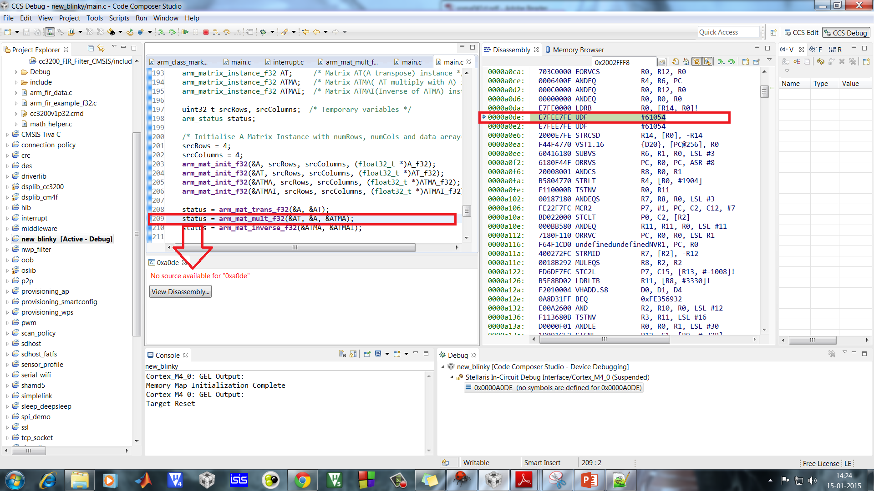Switch to the CCS Edit perspective
Viewport: 874px width, 491px height.
801,32
